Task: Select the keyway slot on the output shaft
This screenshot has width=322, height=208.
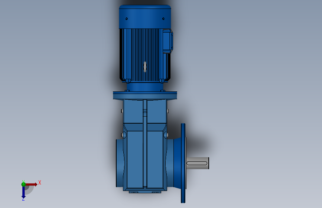Action: 197,163
